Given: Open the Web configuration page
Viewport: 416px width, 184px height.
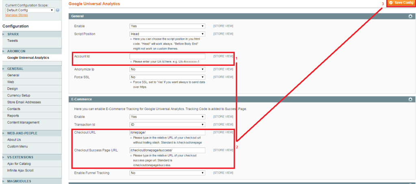Looking at the screenshot, I should [11, 82].
